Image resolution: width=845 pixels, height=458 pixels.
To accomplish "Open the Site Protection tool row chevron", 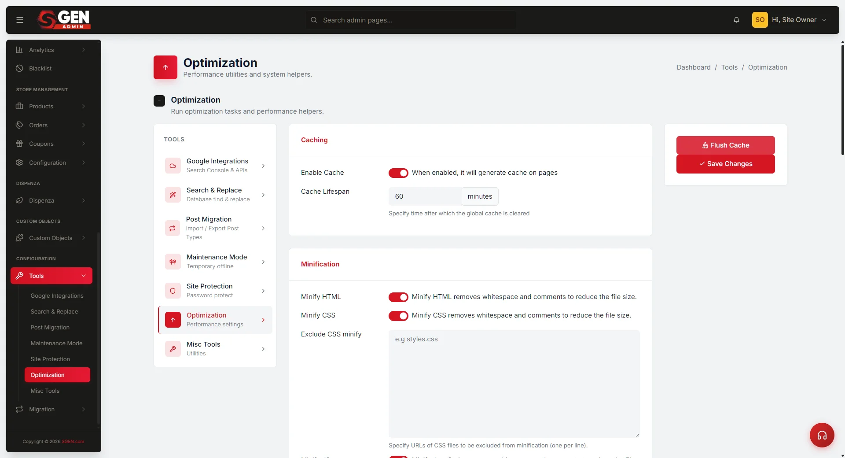I will 263,291.
